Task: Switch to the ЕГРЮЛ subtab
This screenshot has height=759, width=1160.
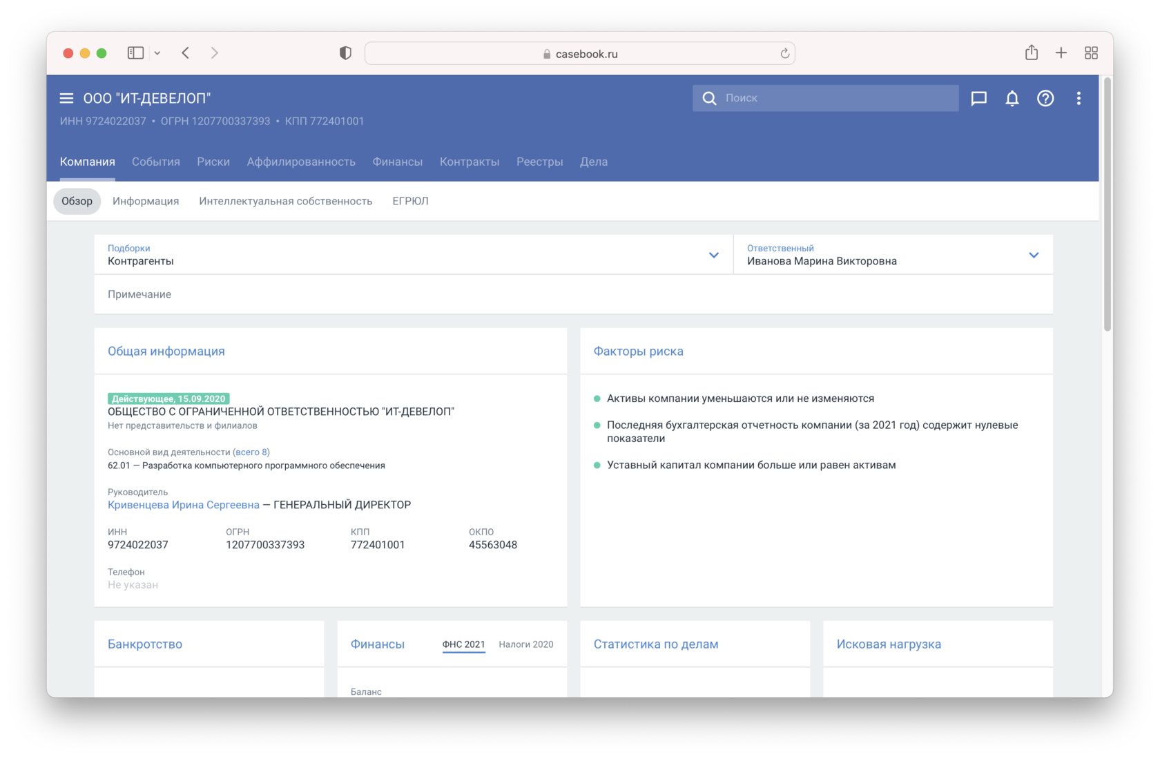Action: point(410,201)
